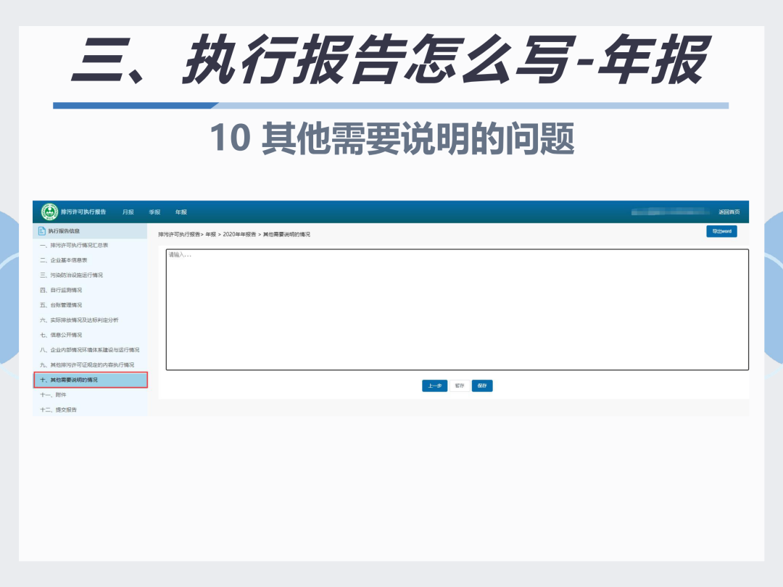783x587 pixels.
Task: Select 十、其他需要说明的情况 in the sidebar
Action: click(91, 380)
